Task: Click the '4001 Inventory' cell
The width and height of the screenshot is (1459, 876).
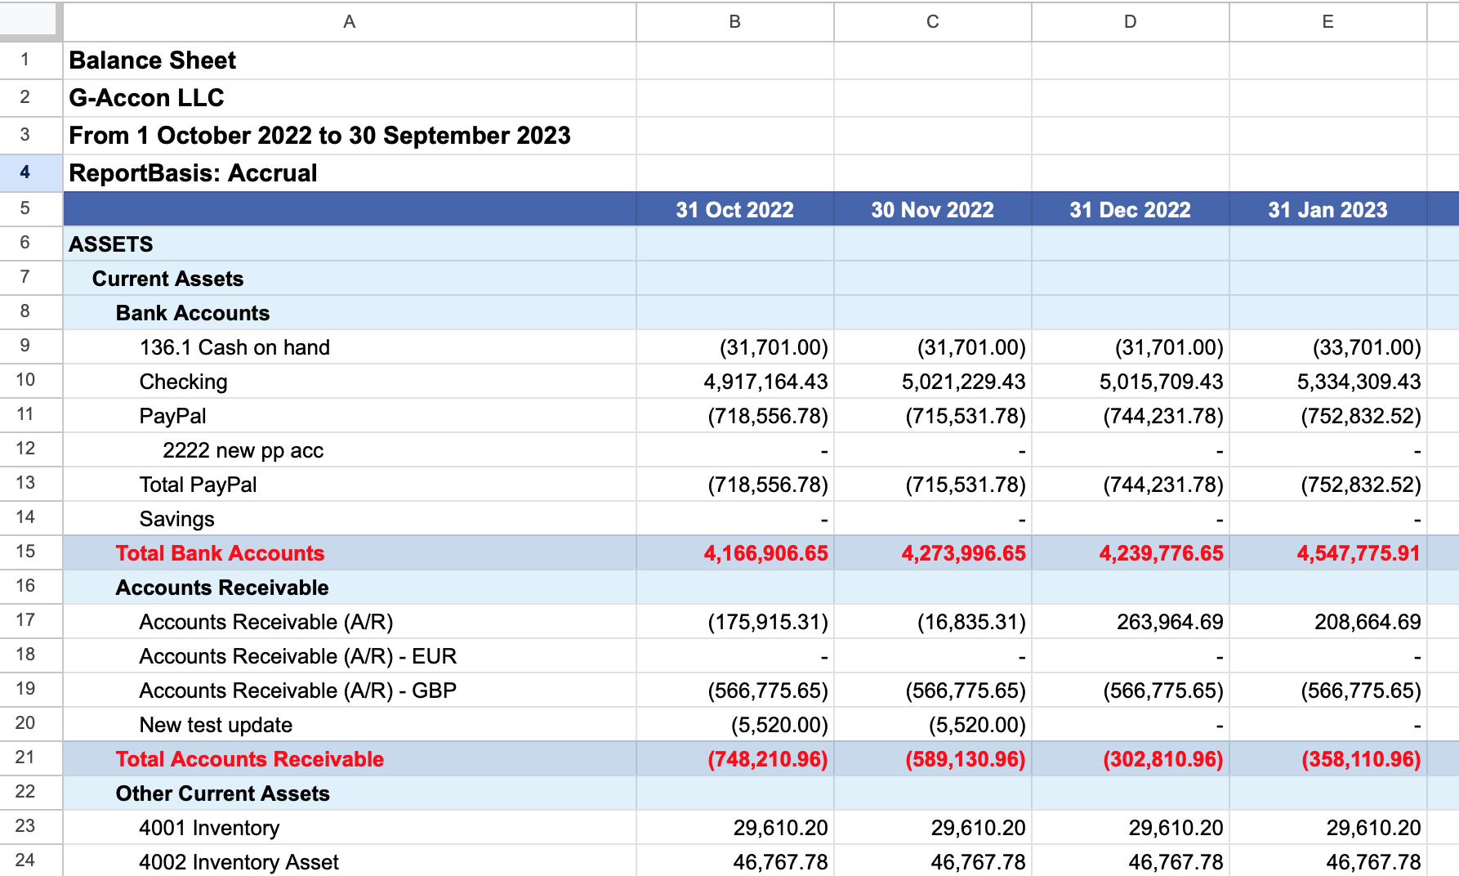Action: [x=350, y=828]
